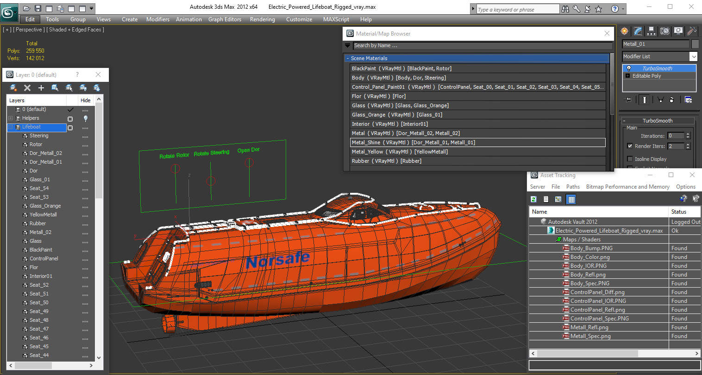Click the Metall_01 object name field

[x=656, y=44]
